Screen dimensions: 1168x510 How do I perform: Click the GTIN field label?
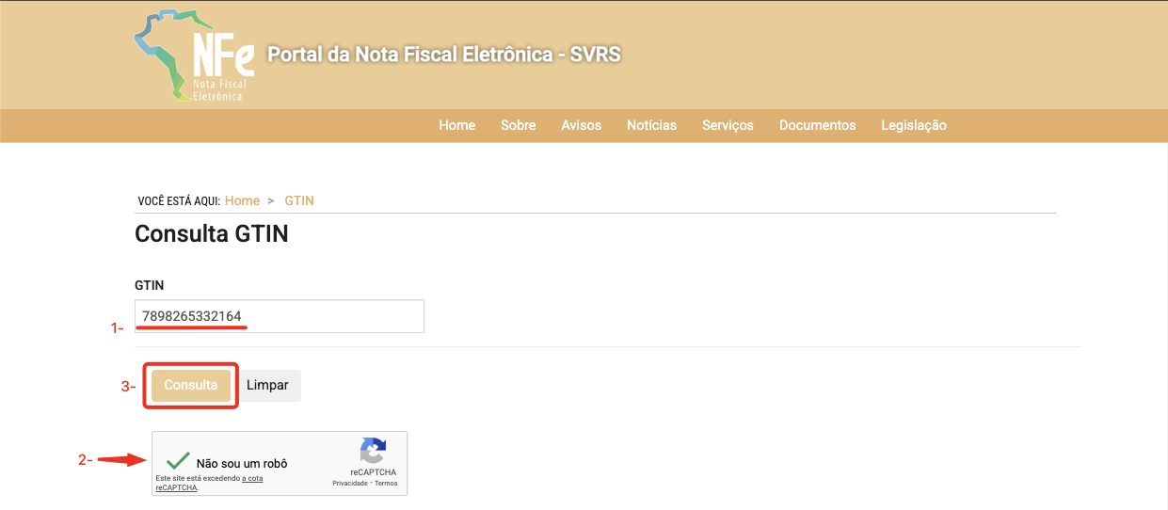[x=150, y=285]
